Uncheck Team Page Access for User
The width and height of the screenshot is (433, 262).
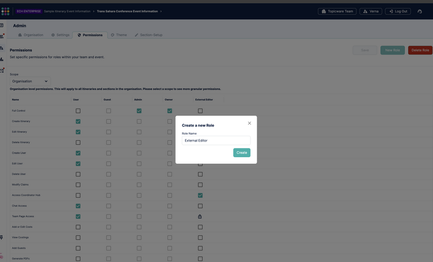[x=78, y=217]
